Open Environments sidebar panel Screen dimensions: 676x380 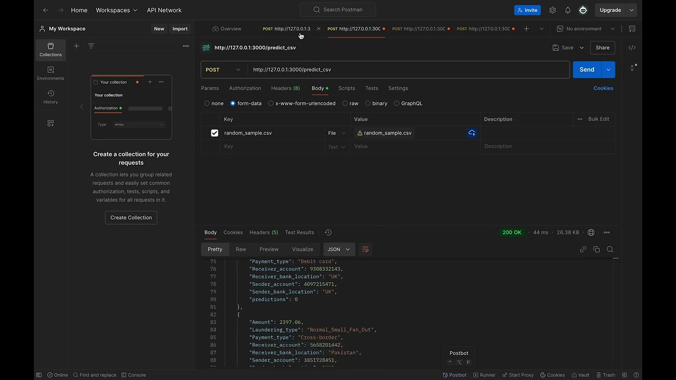[x=51, y=73]
